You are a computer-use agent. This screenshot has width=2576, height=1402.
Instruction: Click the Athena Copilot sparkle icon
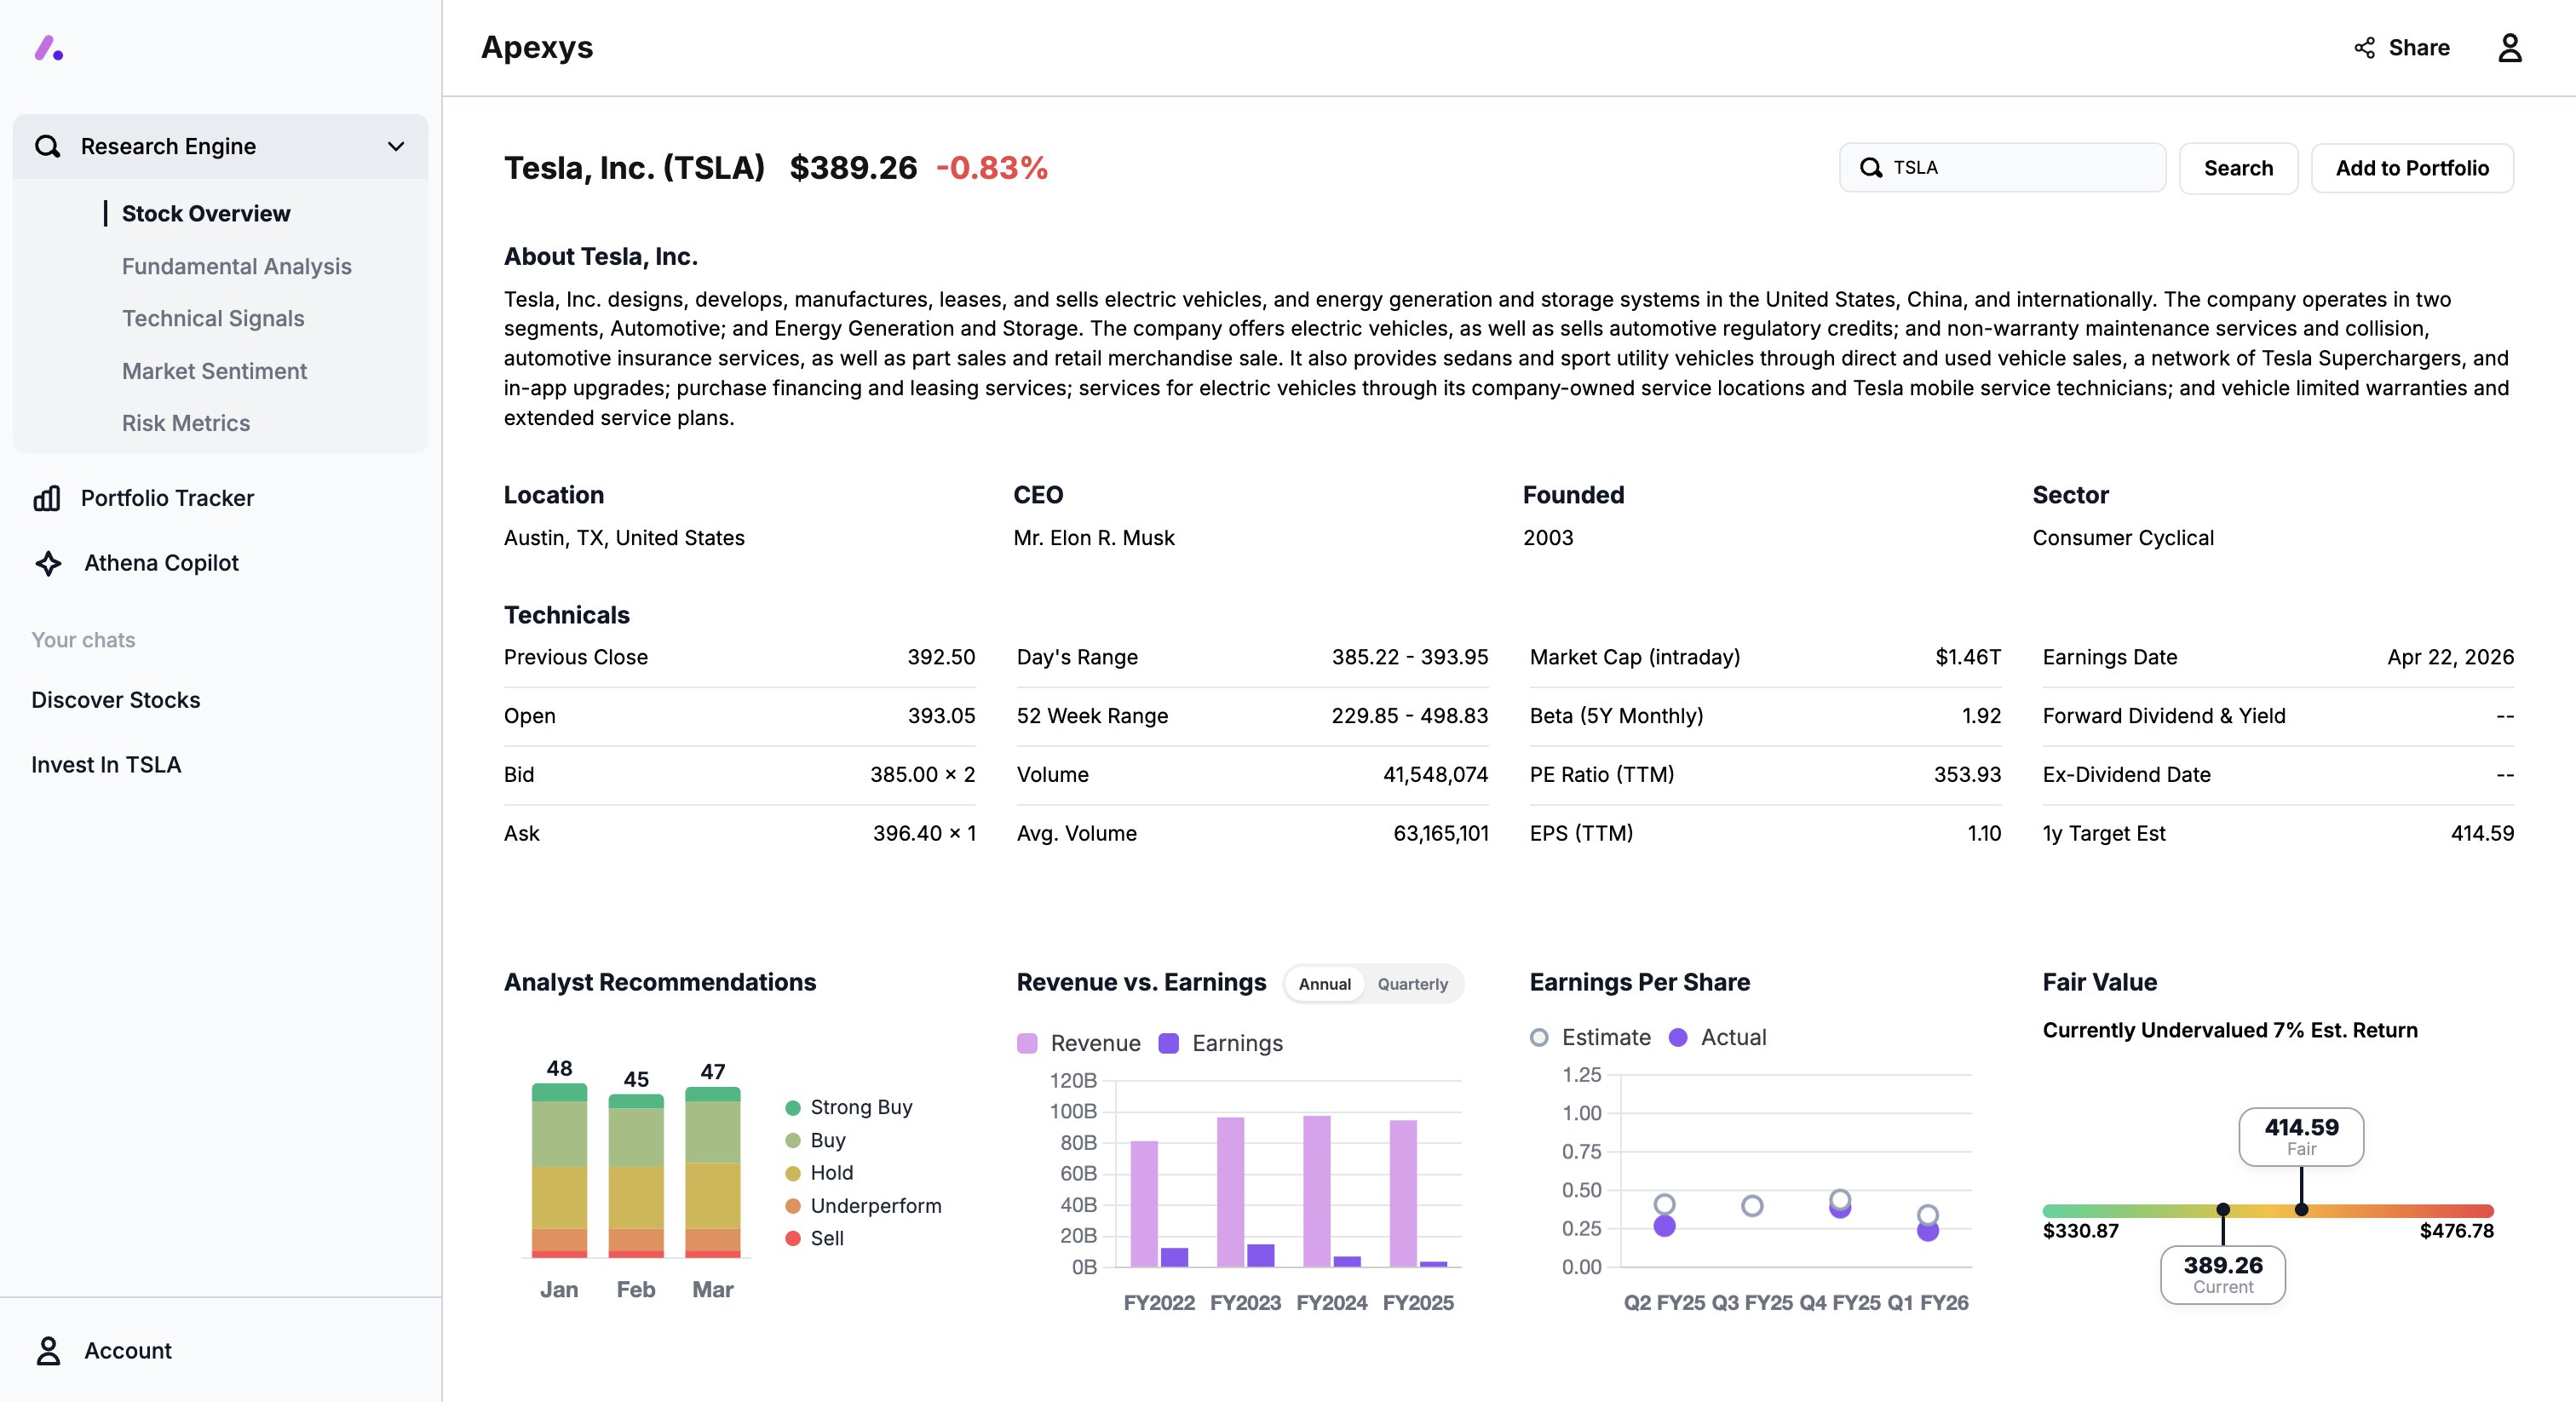tap(48, 563)
